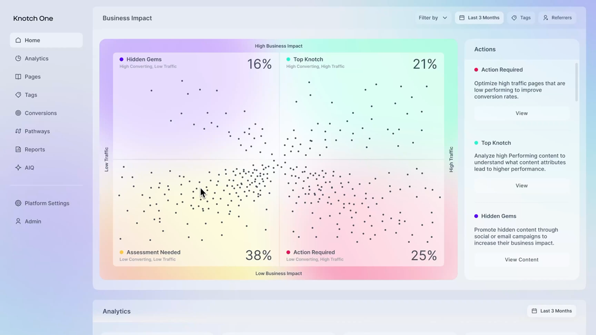Open Pathways using its route icon
The image size is (596, 335).
pos(18,131)
